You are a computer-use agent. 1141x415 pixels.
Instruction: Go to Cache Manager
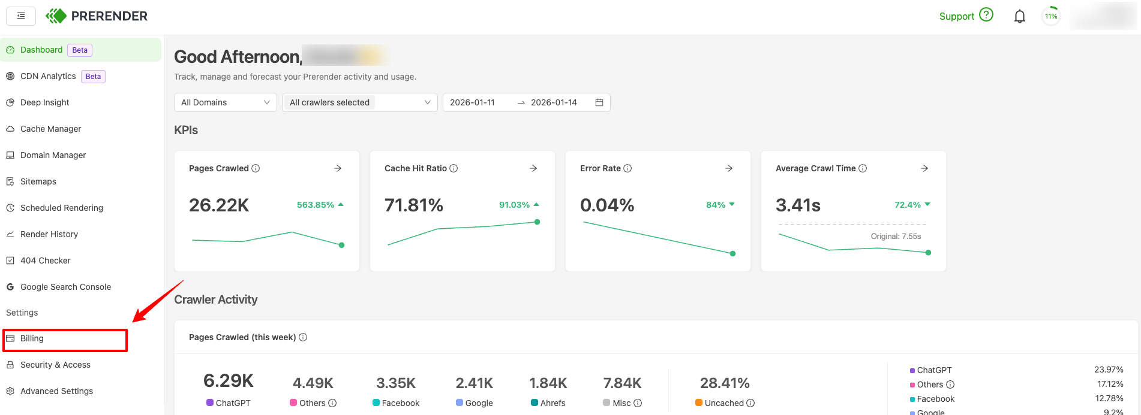point(50,129)
